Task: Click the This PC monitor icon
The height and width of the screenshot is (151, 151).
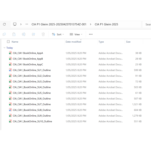Action: click(15, 24)
